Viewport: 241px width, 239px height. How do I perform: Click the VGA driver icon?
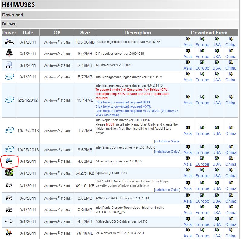(9, 233)
